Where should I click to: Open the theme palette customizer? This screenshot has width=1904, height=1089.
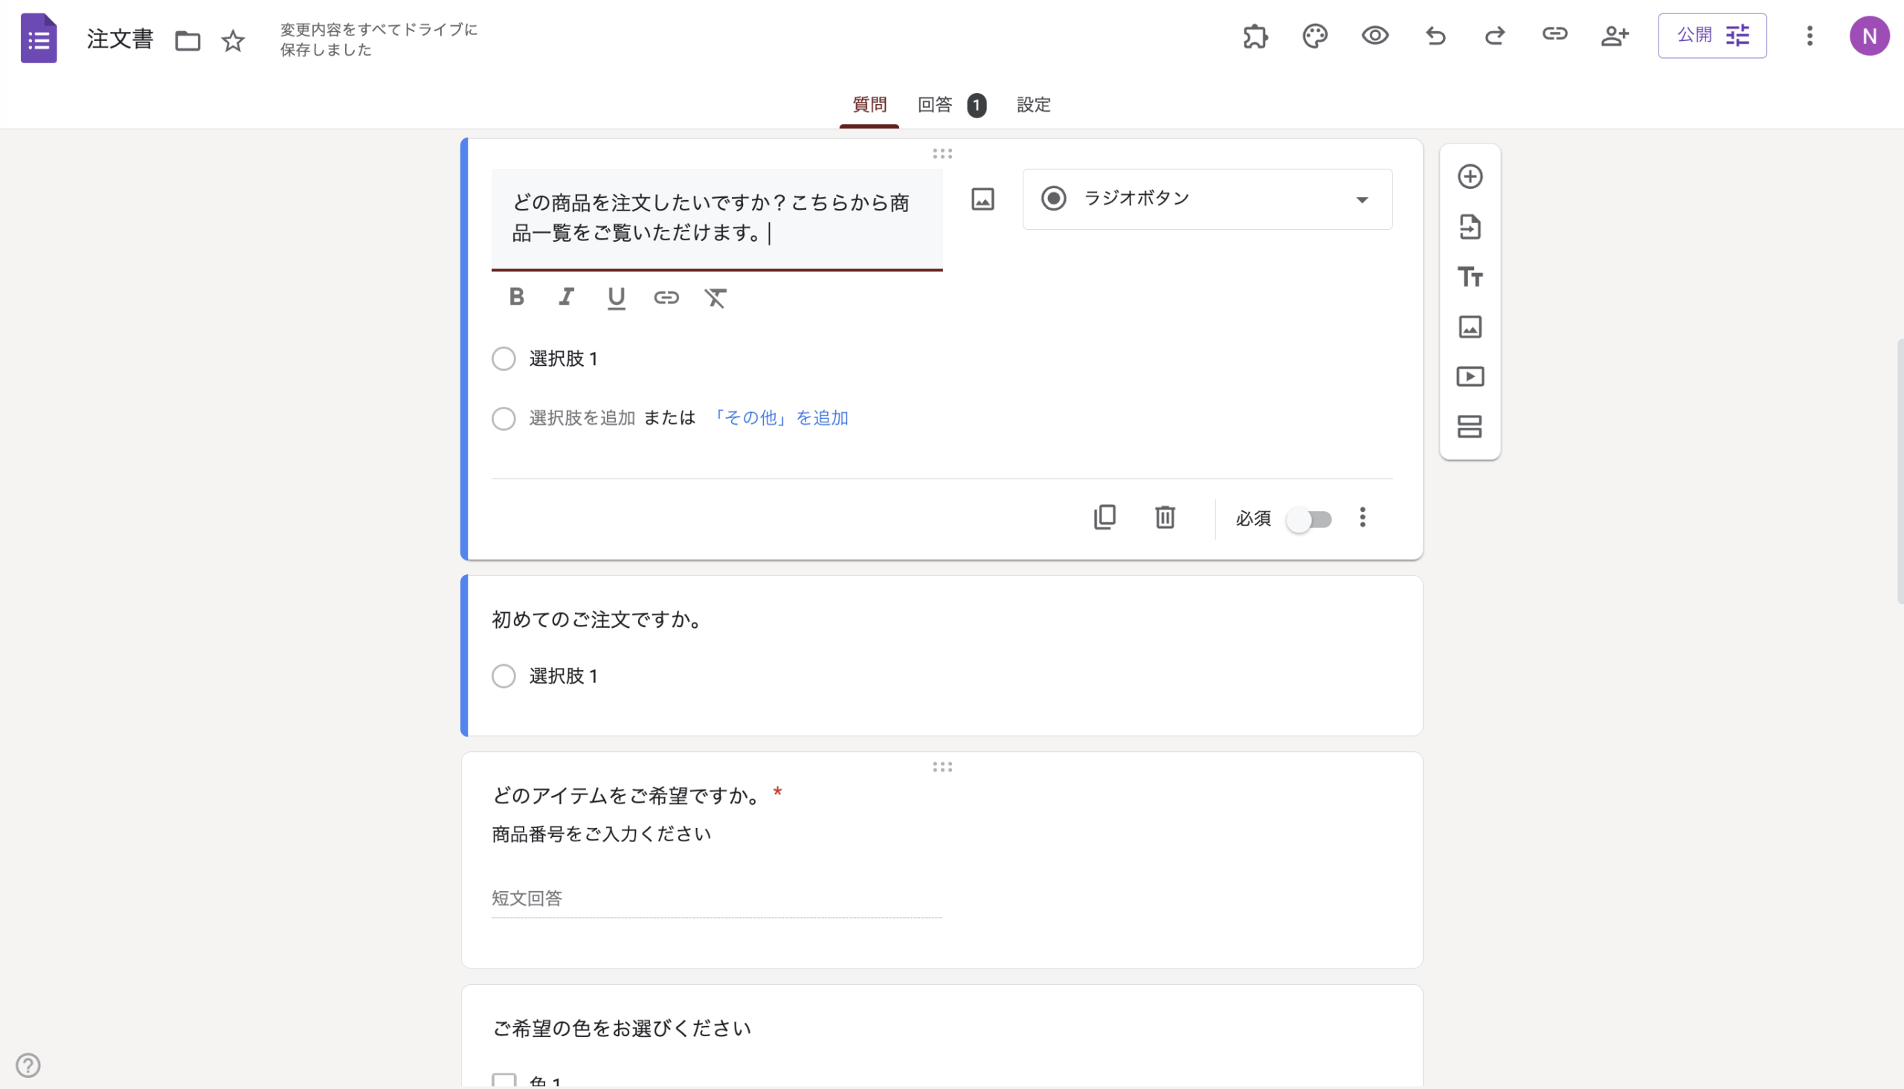point(1315,36)
